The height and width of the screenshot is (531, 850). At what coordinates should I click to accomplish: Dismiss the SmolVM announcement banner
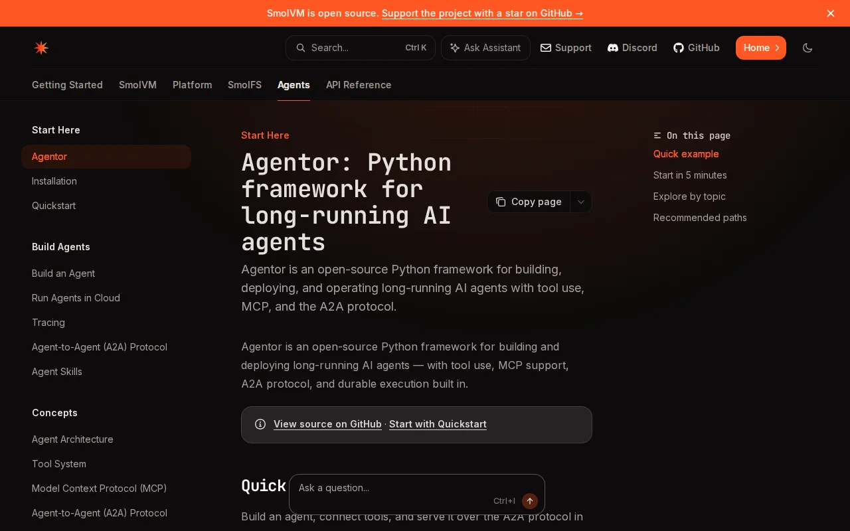click(x=831, y=13)
